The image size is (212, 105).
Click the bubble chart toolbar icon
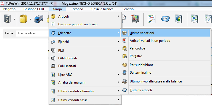pyautogui.click(x=195, y=19)
